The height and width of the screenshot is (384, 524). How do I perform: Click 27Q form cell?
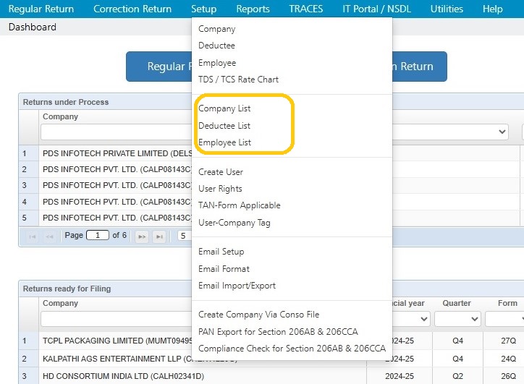coord(508,341)
